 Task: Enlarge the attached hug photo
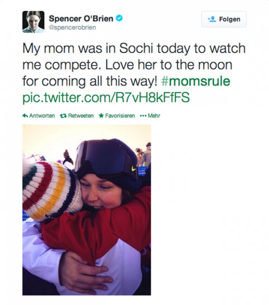(x=87, y=210)
